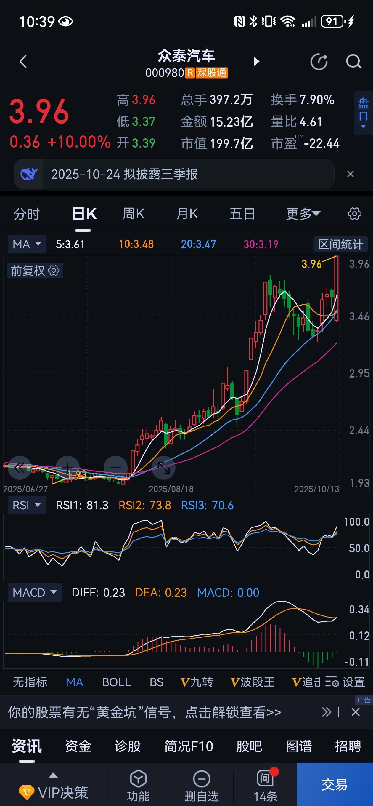This screenshot has height=806, width=373.
Task: Tap the MA20 value 20:3.47
Action: click(199, 244)
